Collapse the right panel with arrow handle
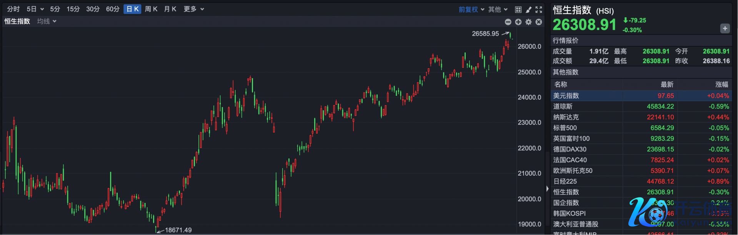Viewport: 738px width, 235px height. pyautogui.click(x=547, y=189)
